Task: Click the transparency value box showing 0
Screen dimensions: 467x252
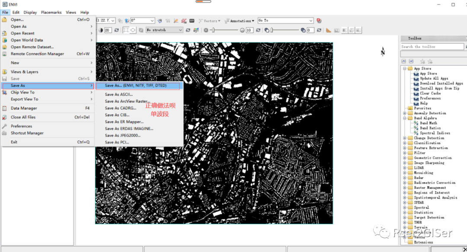Action: [x=310, y=30]
